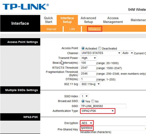
Task: Open the UNITED STATES channel country dropdown
Action: [101, 53]
